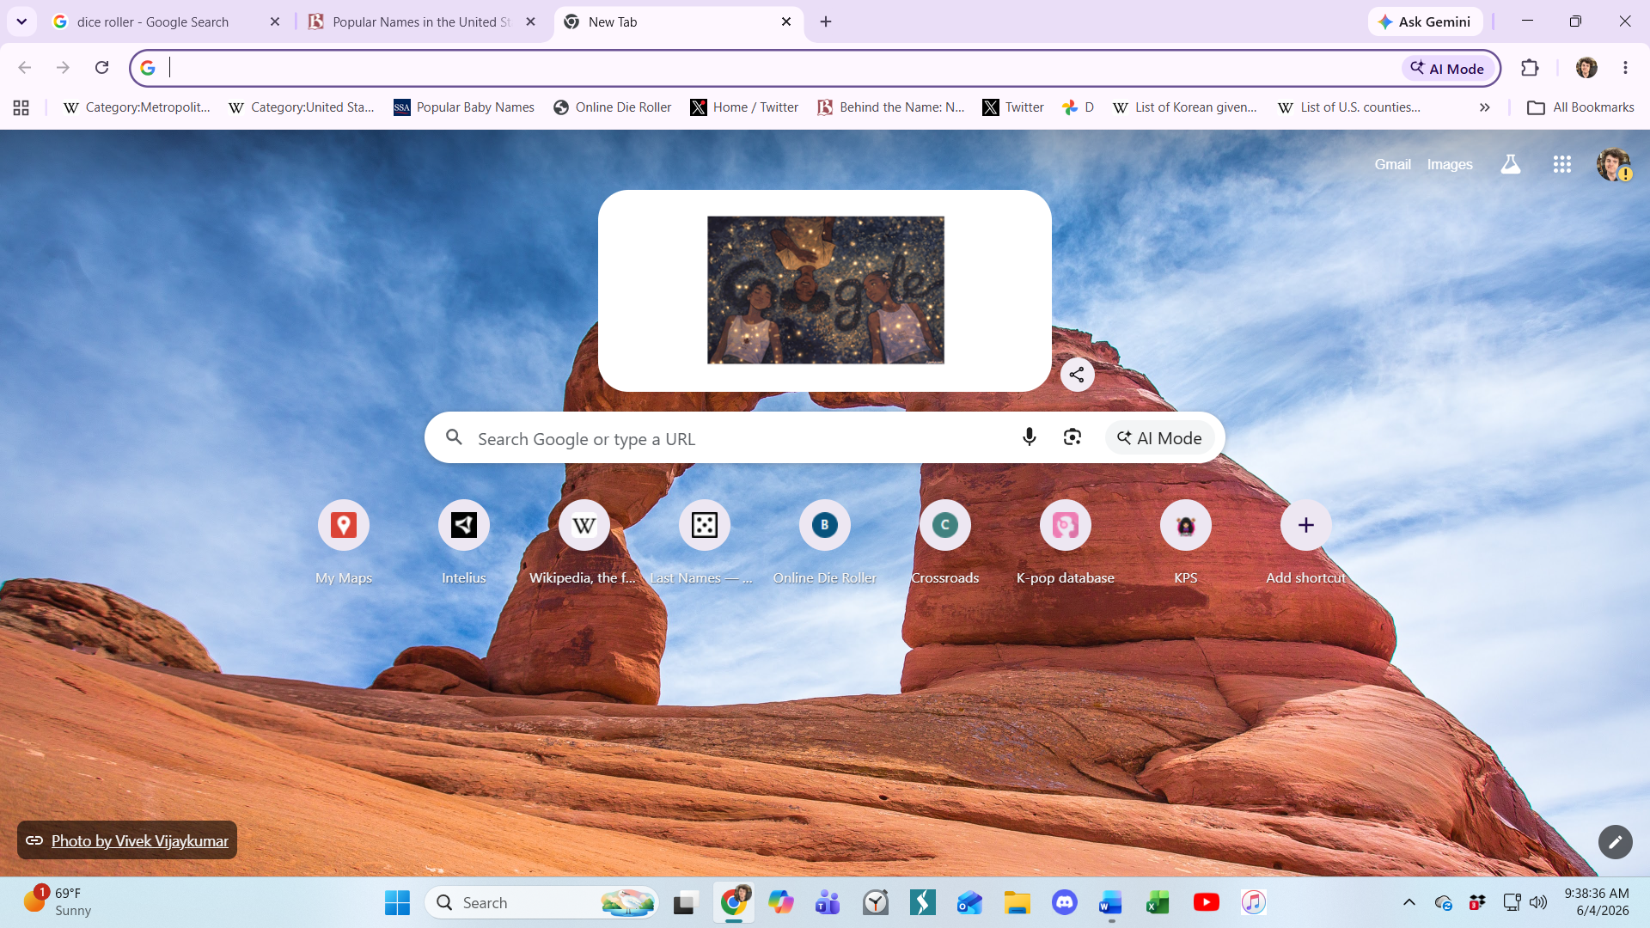1650x928 pixels.
Task: Open the bookmark labeled D
Action: (1079, 107)
